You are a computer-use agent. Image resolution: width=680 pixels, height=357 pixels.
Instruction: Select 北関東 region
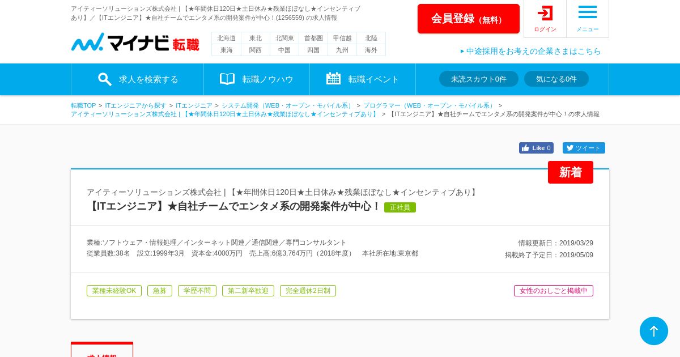pyautogui.click(x=284, y=38)
